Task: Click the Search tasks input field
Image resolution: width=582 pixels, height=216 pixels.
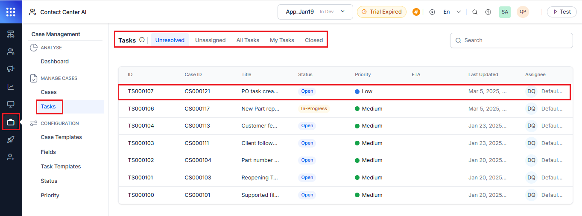Action: click(511, 40)
